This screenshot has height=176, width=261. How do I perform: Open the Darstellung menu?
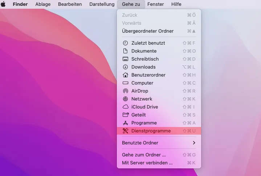tap(102, 4)
